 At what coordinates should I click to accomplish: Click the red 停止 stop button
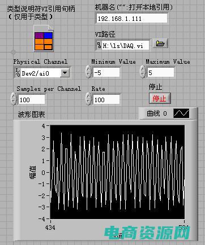pos(160,98)
